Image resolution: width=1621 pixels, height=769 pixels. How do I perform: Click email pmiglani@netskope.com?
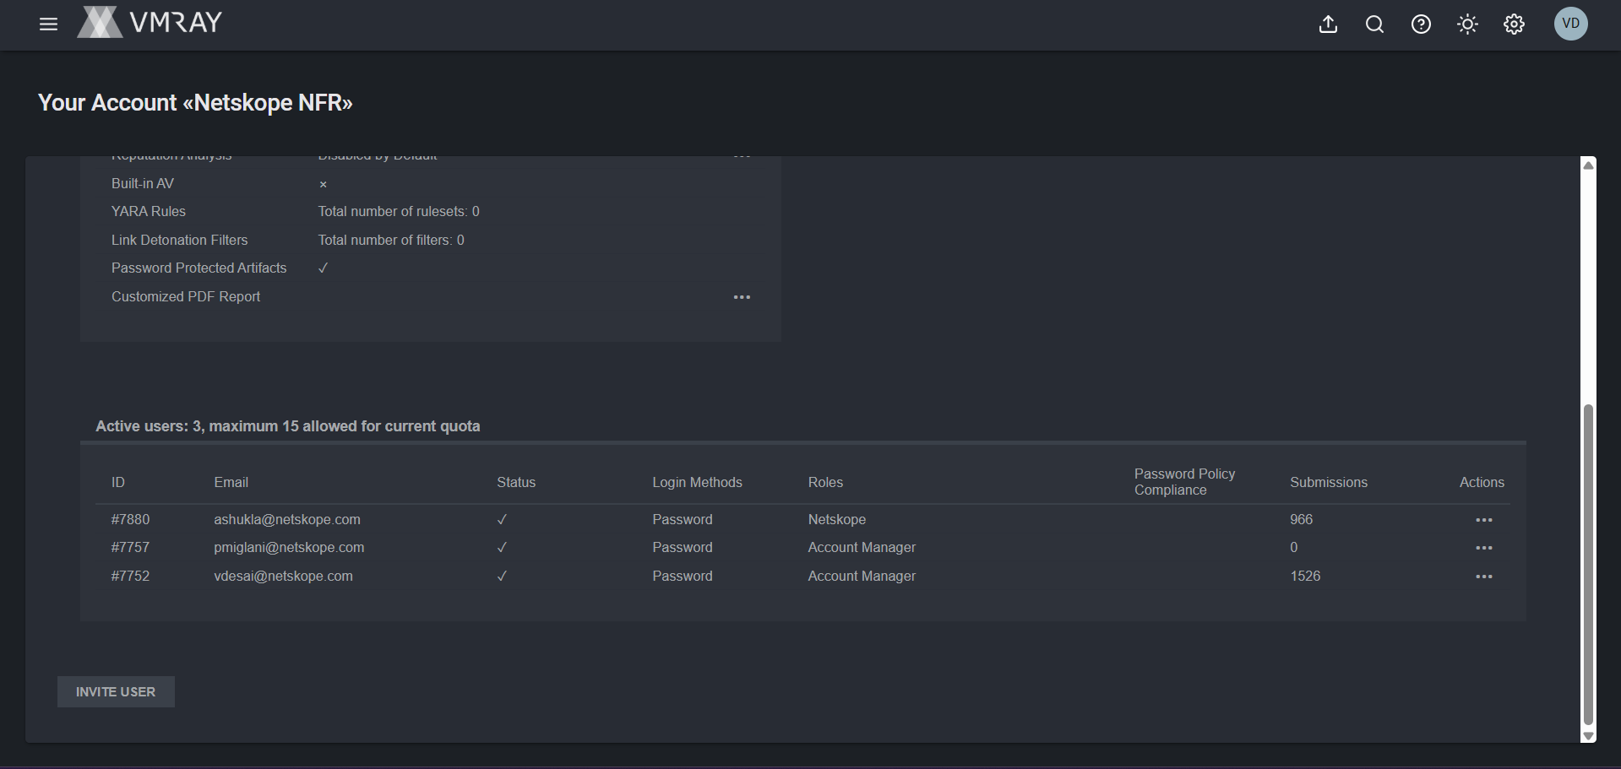pyautogui.click(x=289, y=547)
